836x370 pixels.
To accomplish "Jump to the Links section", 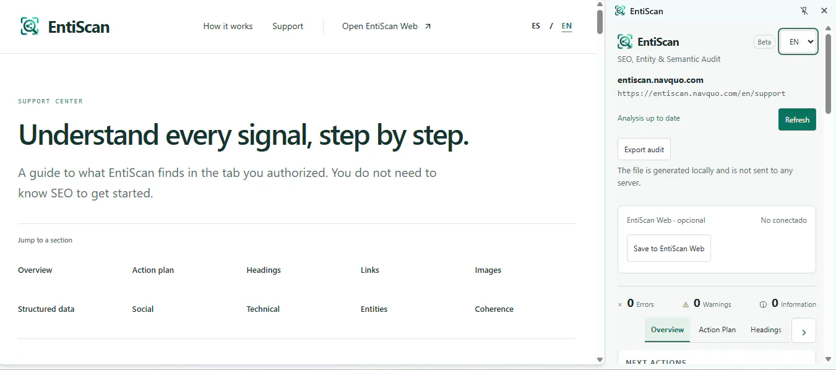I will coord(370,270).
